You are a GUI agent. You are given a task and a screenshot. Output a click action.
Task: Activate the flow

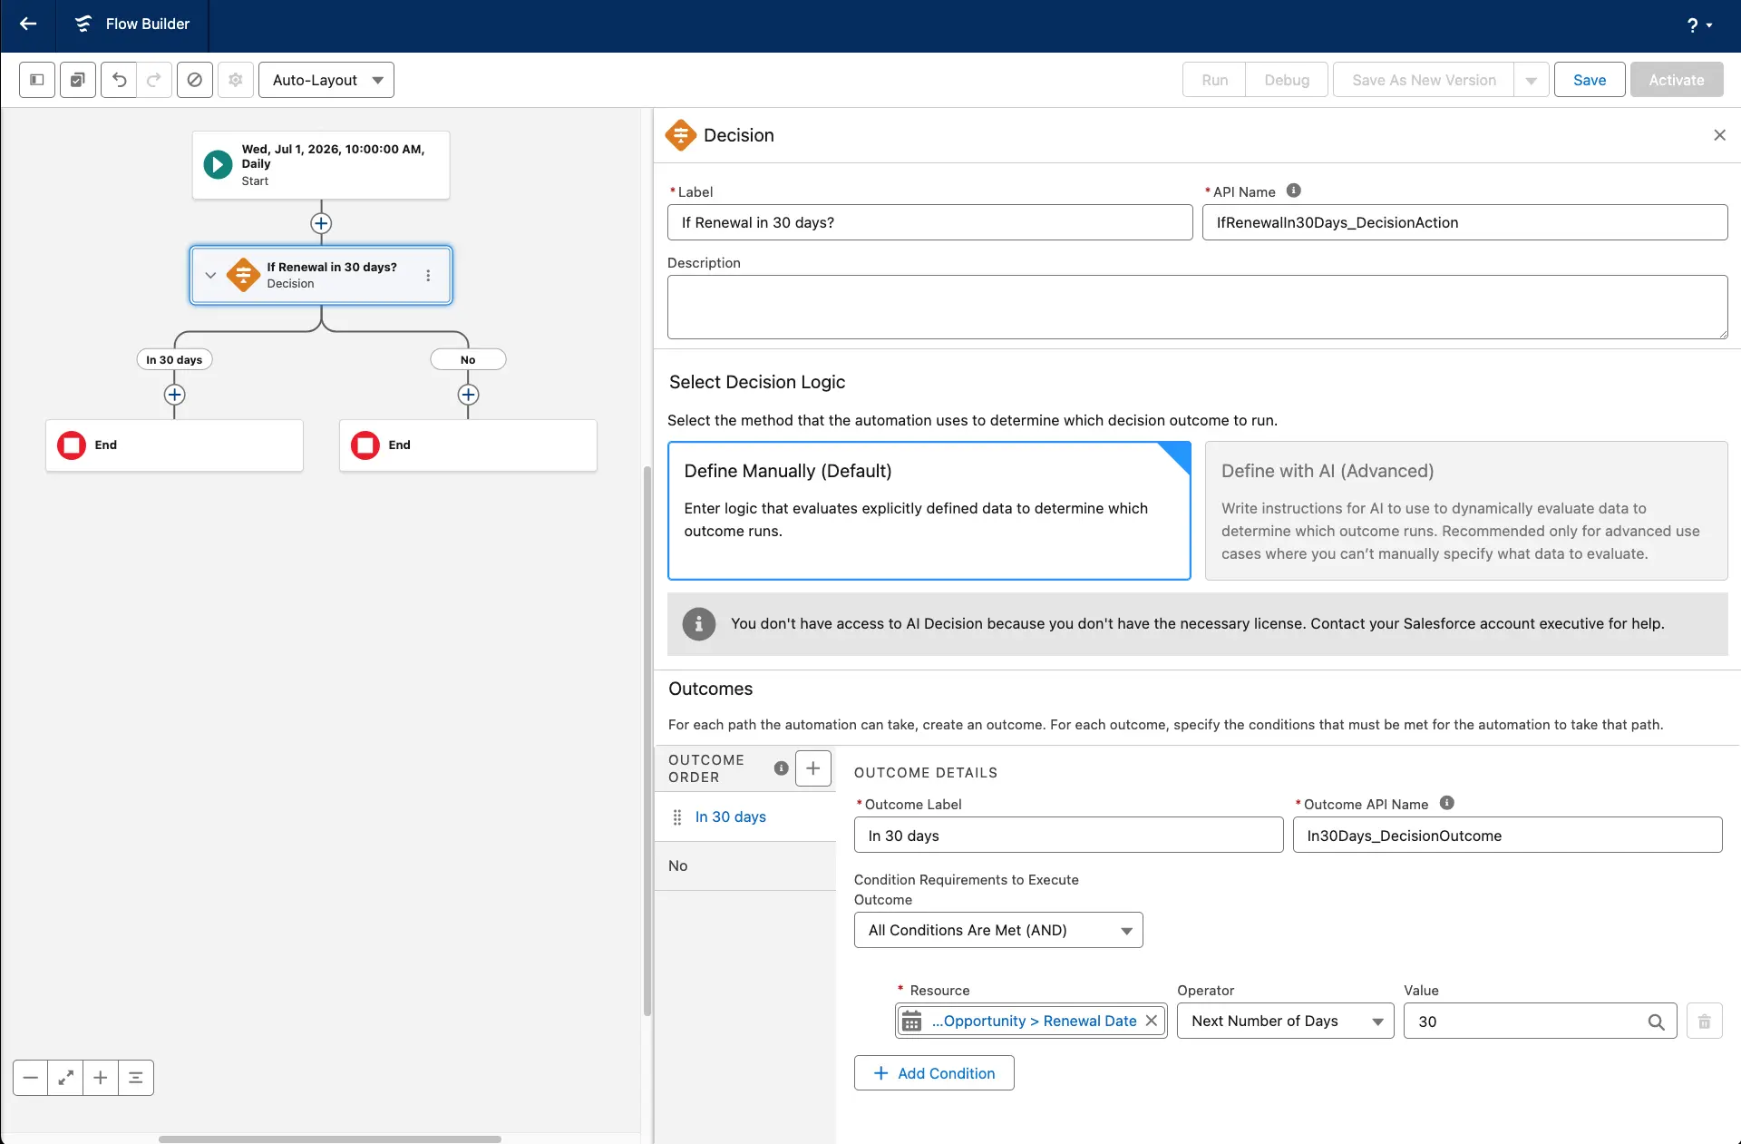pos(1677,80)
